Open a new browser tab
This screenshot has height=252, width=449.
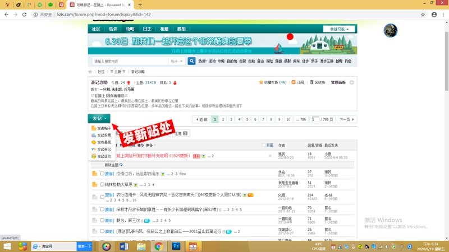140,5
